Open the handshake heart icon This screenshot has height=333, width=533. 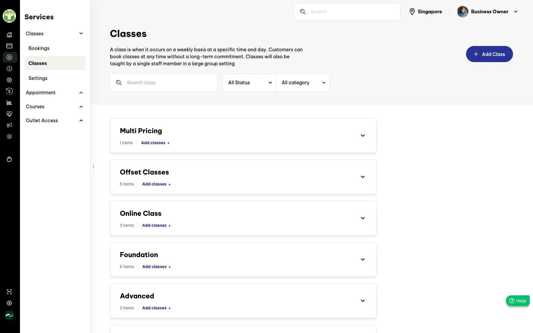(x=9, y=114)
